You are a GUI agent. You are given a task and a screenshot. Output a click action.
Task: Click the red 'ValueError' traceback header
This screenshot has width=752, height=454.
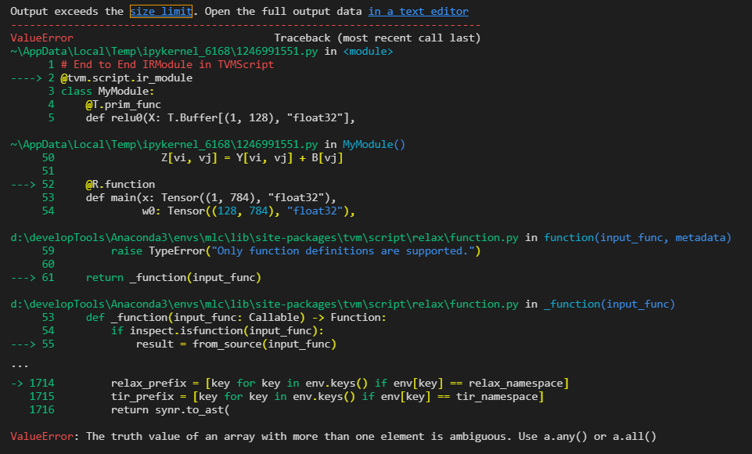(41, 38)
